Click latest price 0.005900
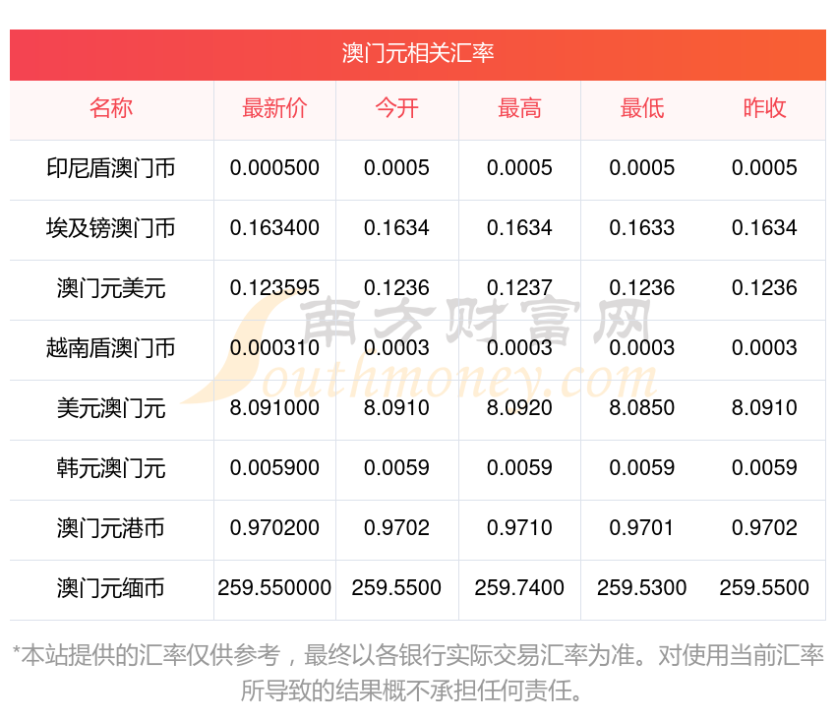Viewport: 836px width, 721px height. coord(274,468)
